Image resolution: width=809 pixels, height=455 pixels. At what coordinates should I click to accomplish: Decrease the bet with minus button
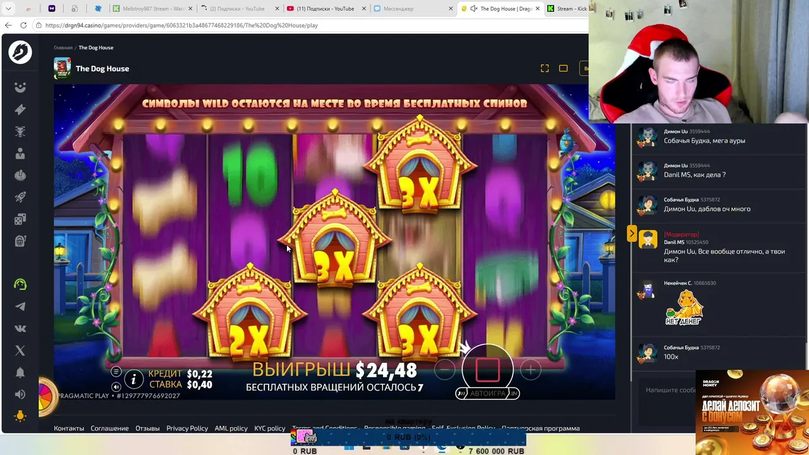[445, 369]
